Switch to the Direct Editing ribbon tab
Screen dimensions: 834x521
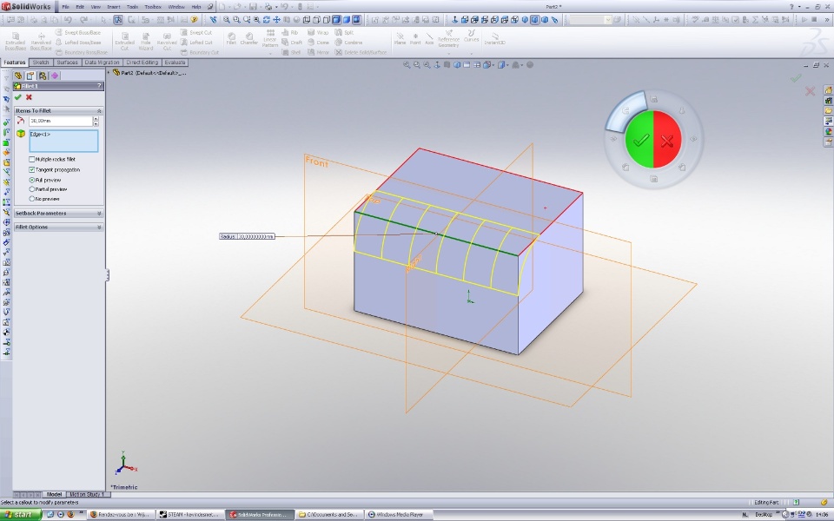[142, 63]
